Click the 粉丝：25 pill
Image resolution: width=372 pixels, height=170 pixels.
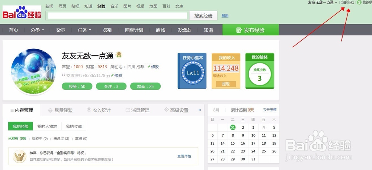coord(145,86)
